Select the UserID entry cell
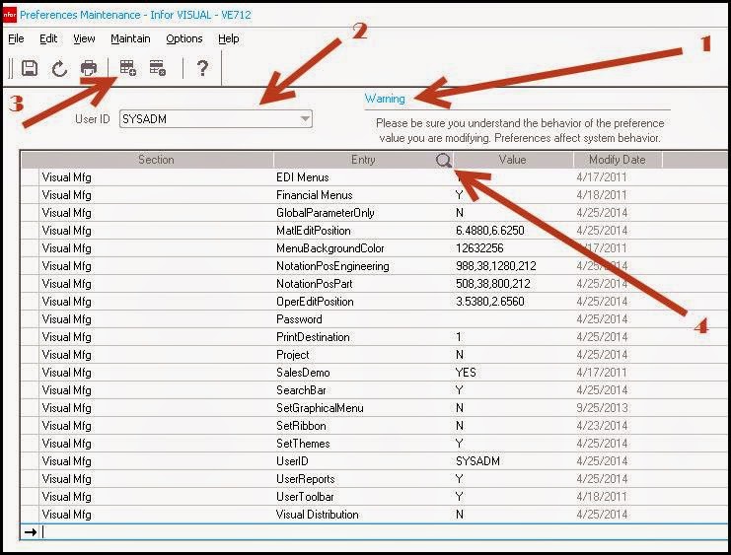 click(x=363, y=461)
